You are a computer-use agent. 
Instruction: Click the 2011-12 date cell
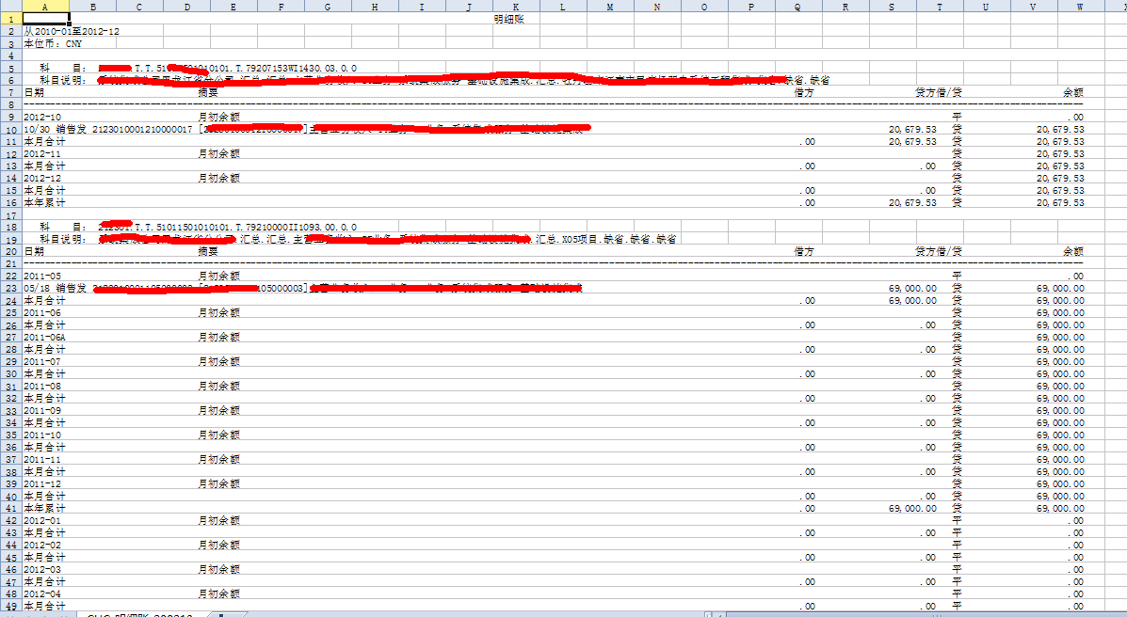point(42,484)
